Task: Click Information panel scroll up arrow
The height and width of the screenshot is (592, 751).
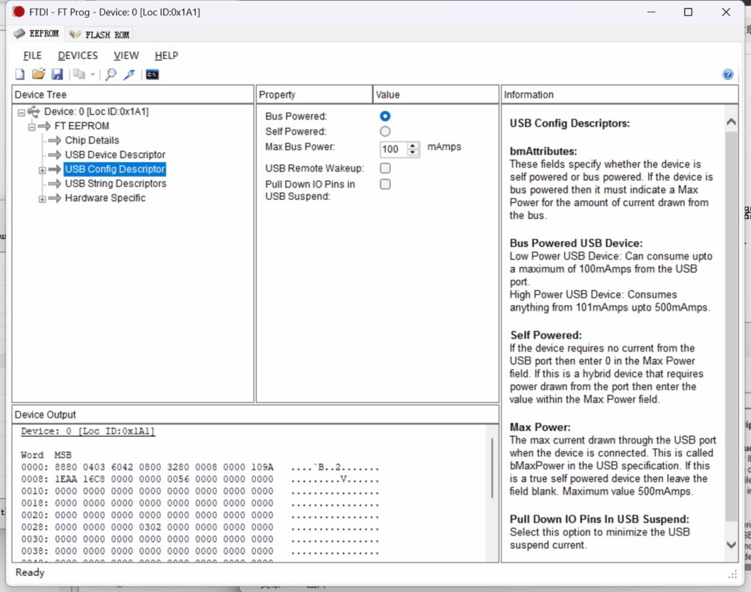Action: (x=731, y=122)
